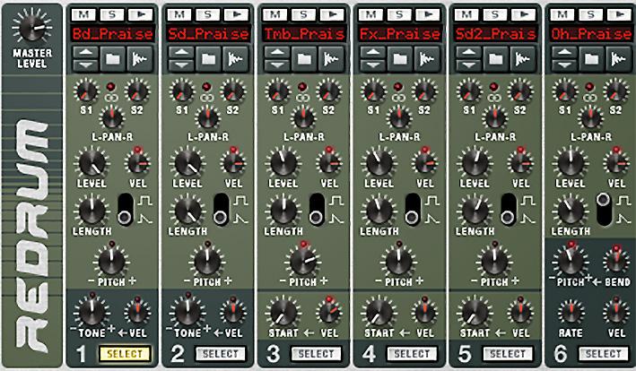Select drum channel 1

[x=125, y=354]
